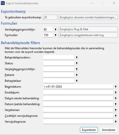Viewport: 119px width, 135px height.
Task: Open lookup arrow next to Formulier 150
Action: click(56, 35)
